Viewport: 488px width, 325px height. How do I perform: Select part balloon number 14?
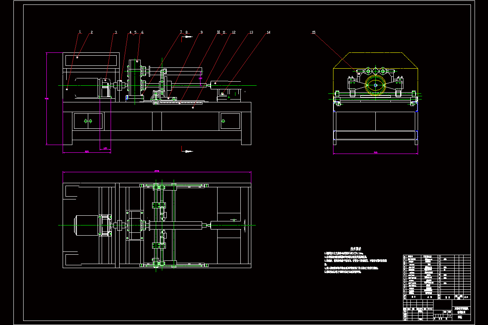click(x=268, y=32)
